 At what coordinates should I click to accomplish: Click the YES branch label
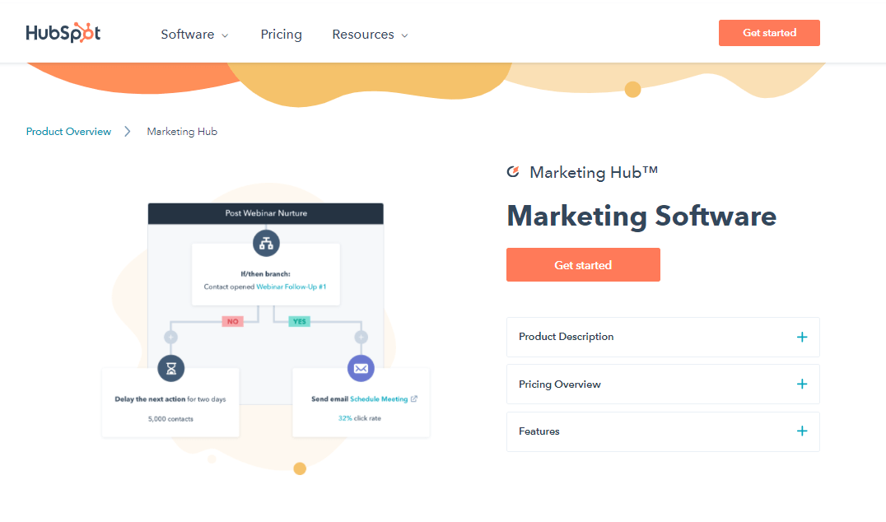300,321
